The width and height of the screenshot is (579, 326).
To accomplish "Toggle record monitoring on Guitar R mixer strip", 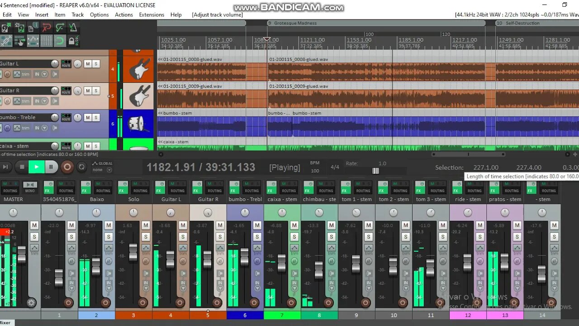I will pos(220,273).
